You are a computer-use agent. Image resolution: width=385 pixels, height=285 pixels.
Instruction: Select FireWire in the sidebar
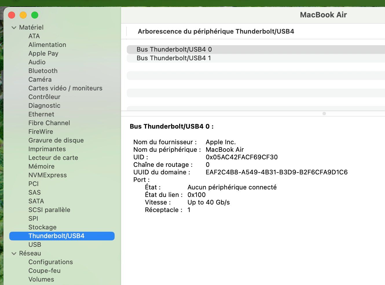coord(41,132)
